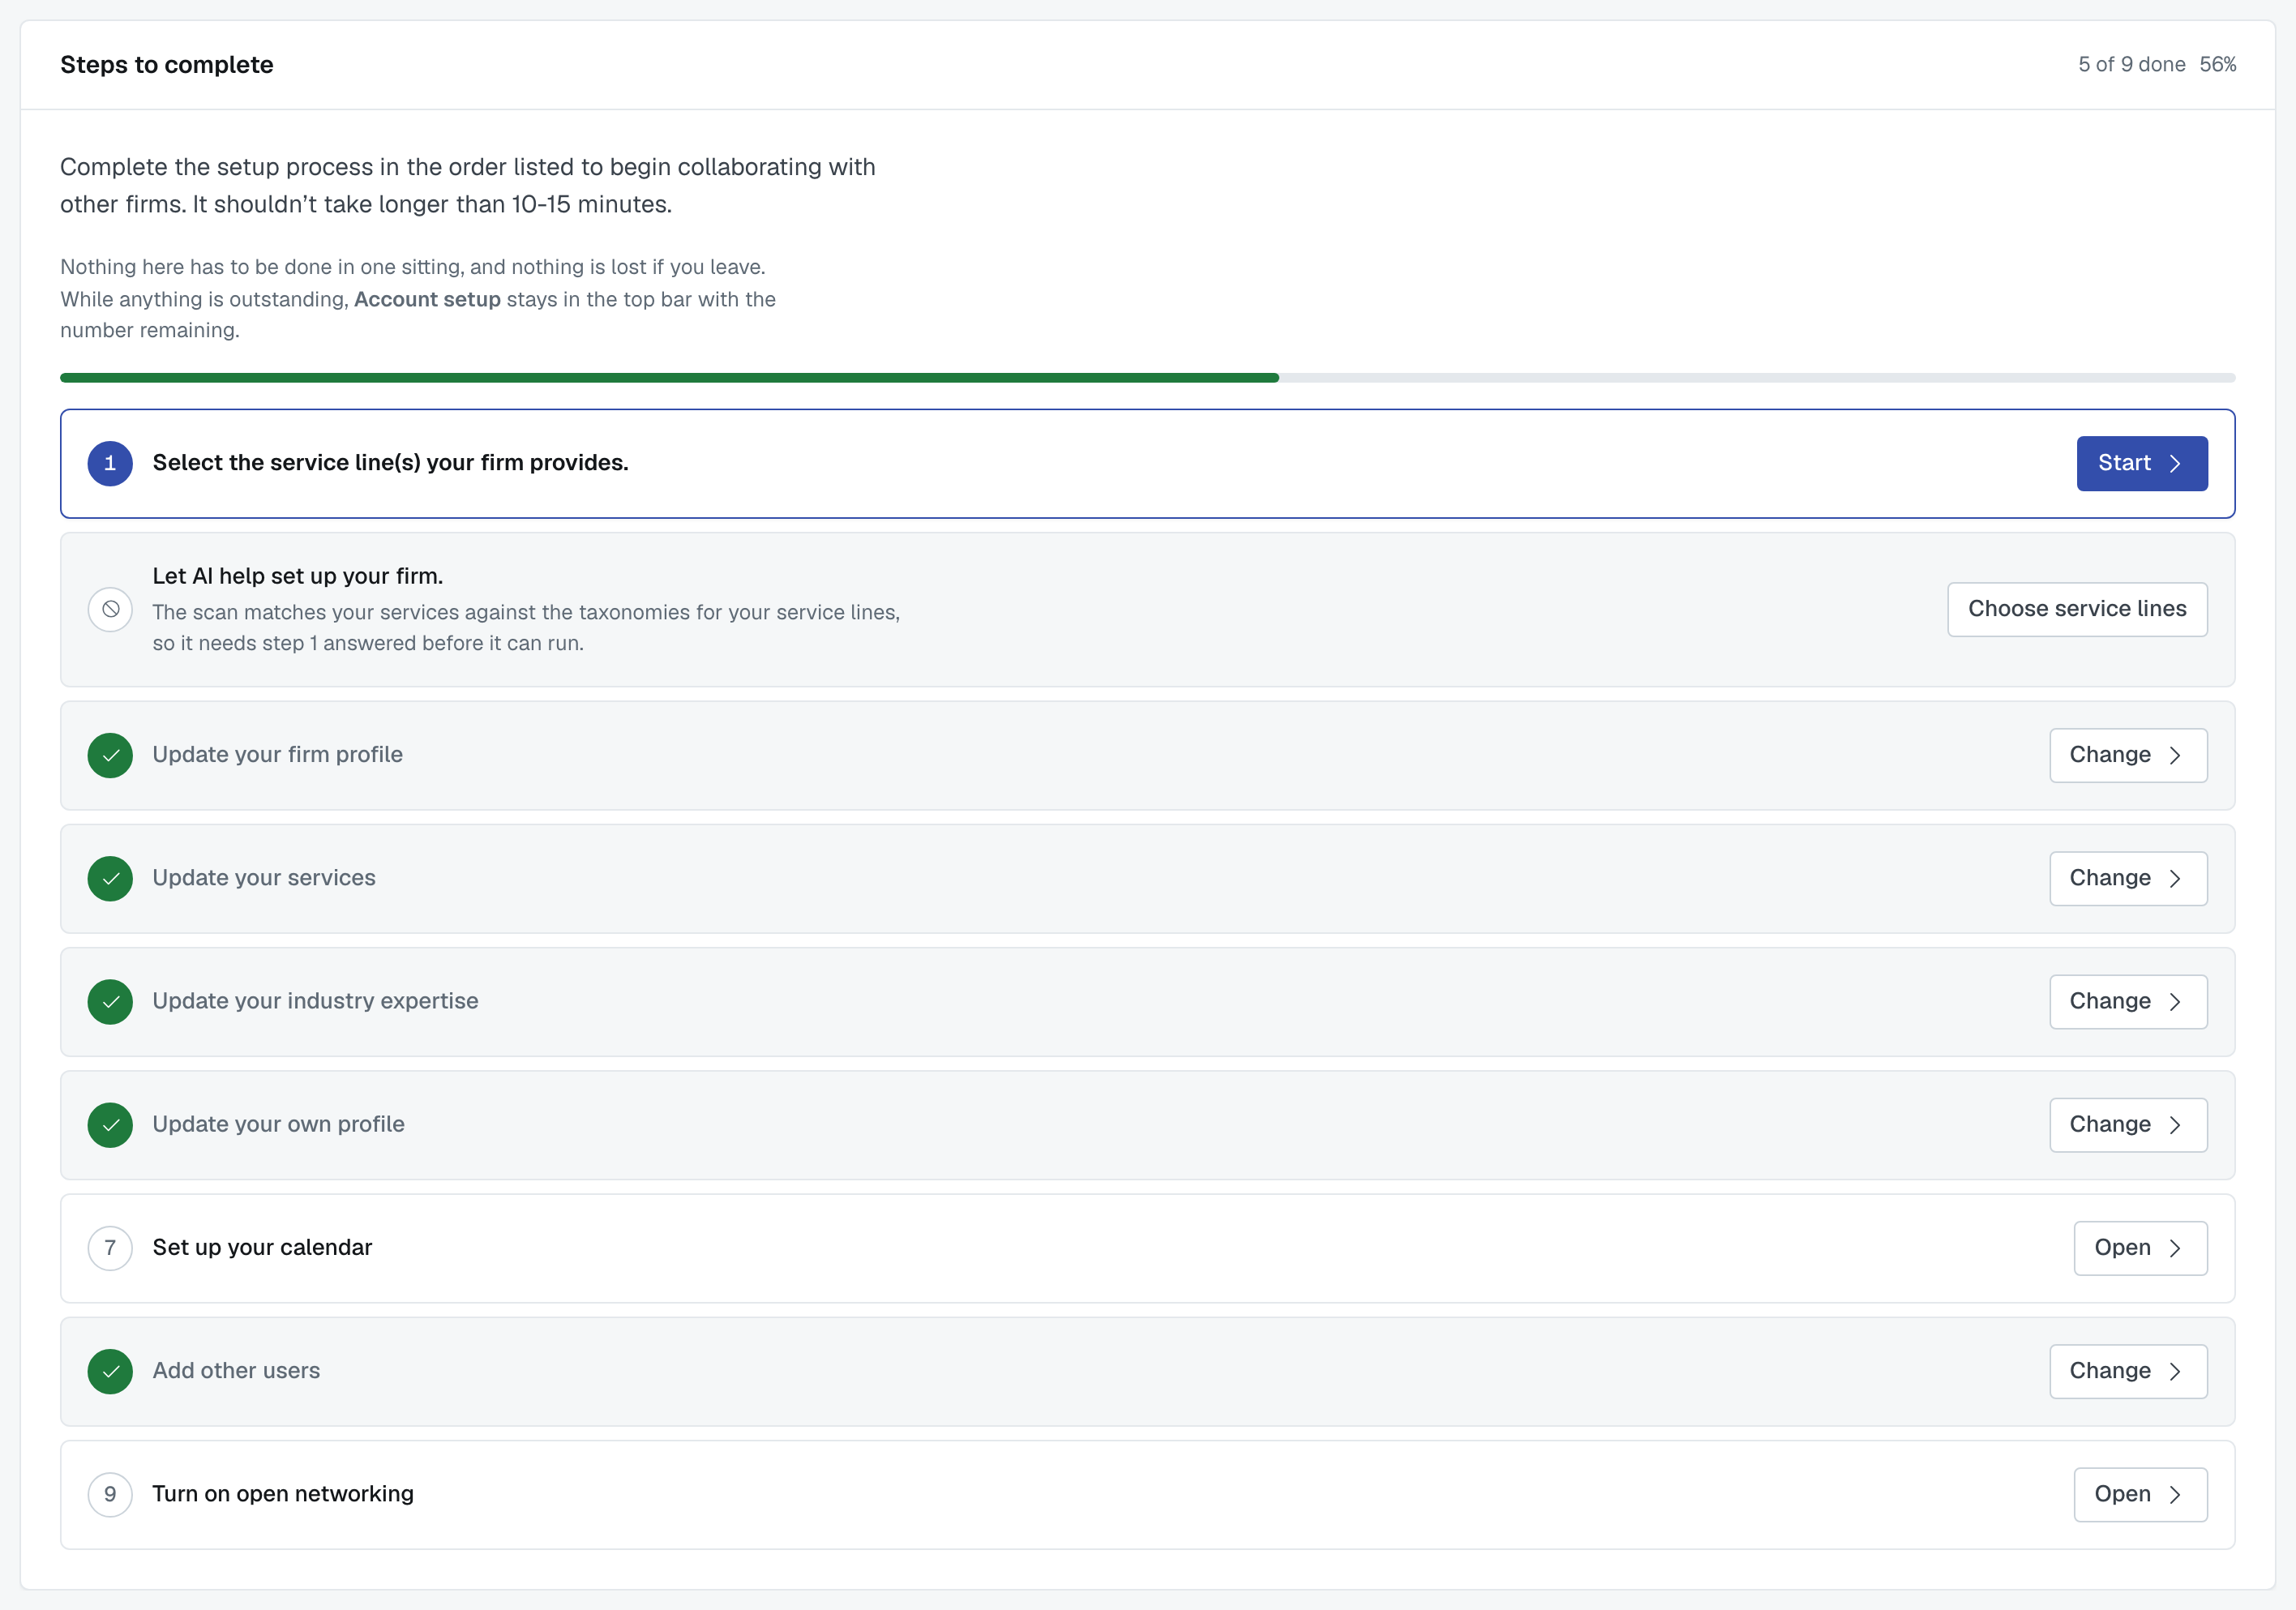Change the firm profile step

click(x=2128, y=755)
